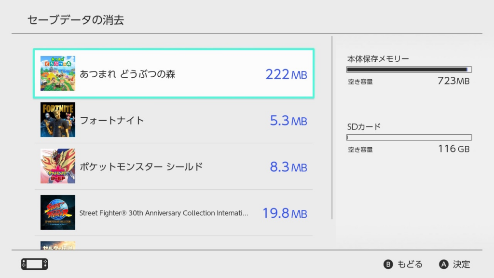Click the B button icon
This screenshot has width=494, height=278.
(x=388, y=264)
